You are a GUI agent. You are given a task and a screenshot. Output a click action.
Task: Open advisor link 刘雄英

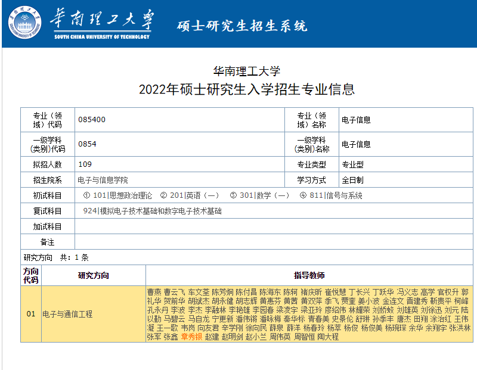407,310
